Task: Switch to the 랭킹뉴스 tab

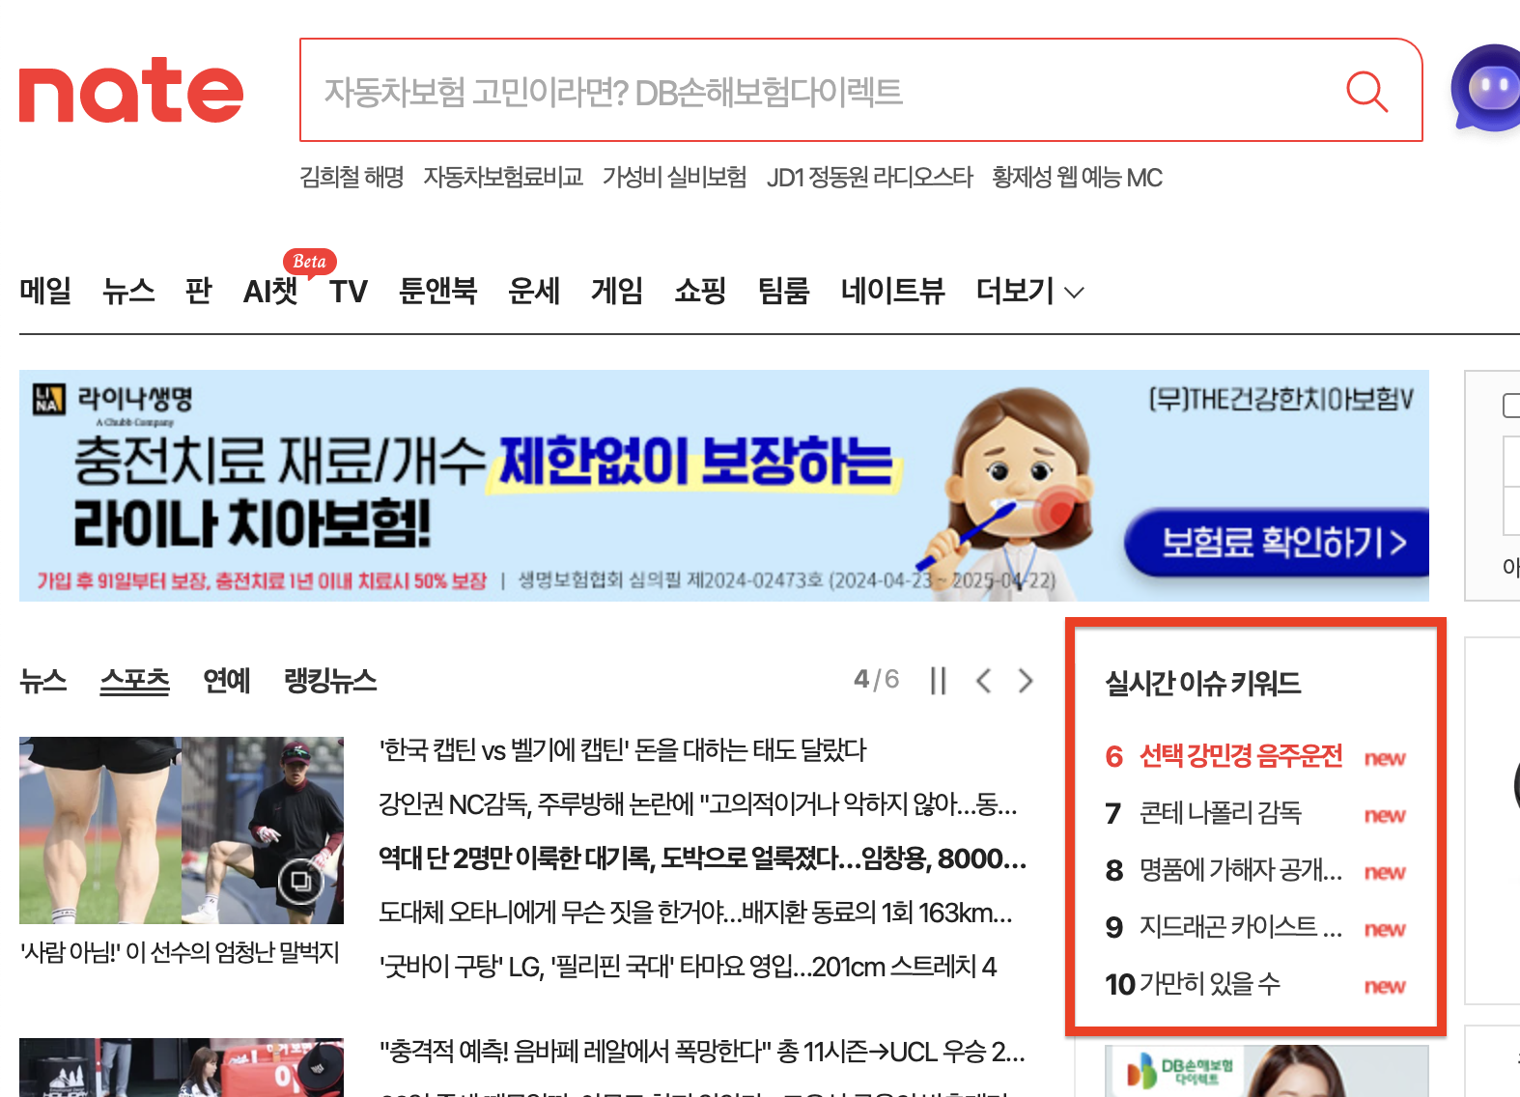Action: pyautogui.click(x=330, y=681)
